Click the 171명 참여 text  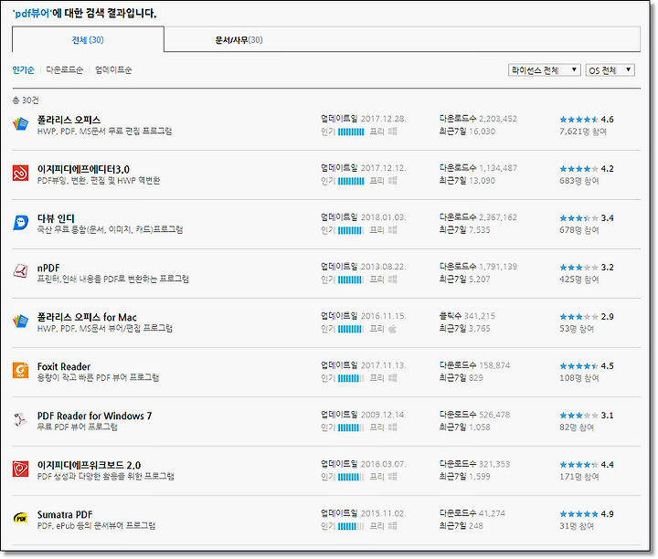(x=578, y=477)
